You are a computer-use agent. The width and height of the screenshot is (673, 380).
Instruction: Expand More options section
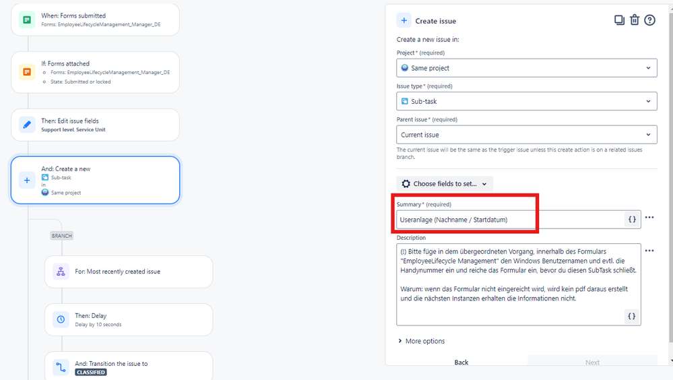point(422,341)
